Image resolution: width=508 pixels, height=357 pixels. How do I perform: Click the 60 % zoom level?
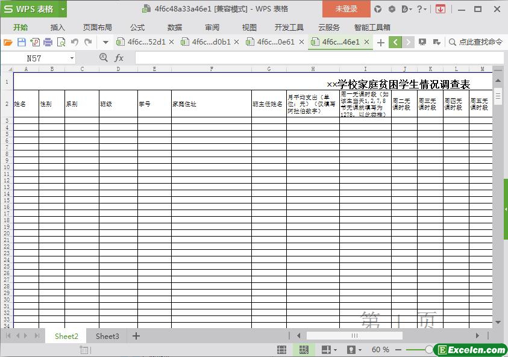pos(380,350)
